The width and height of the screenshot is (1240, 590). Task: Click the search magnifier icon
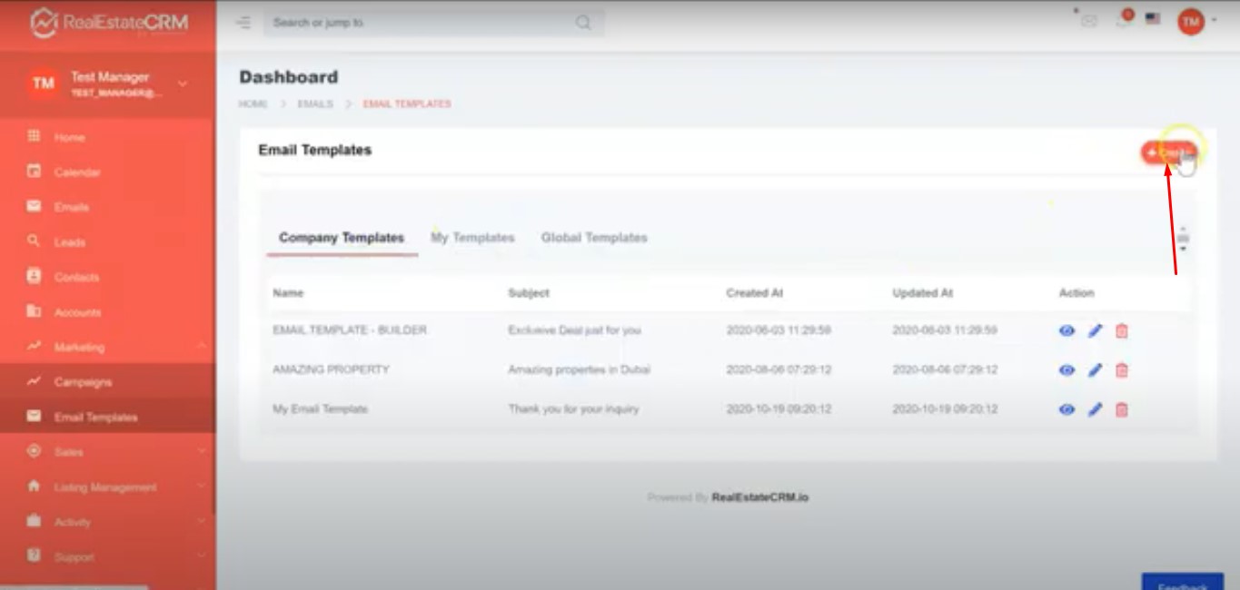click(x=583, y=23)
